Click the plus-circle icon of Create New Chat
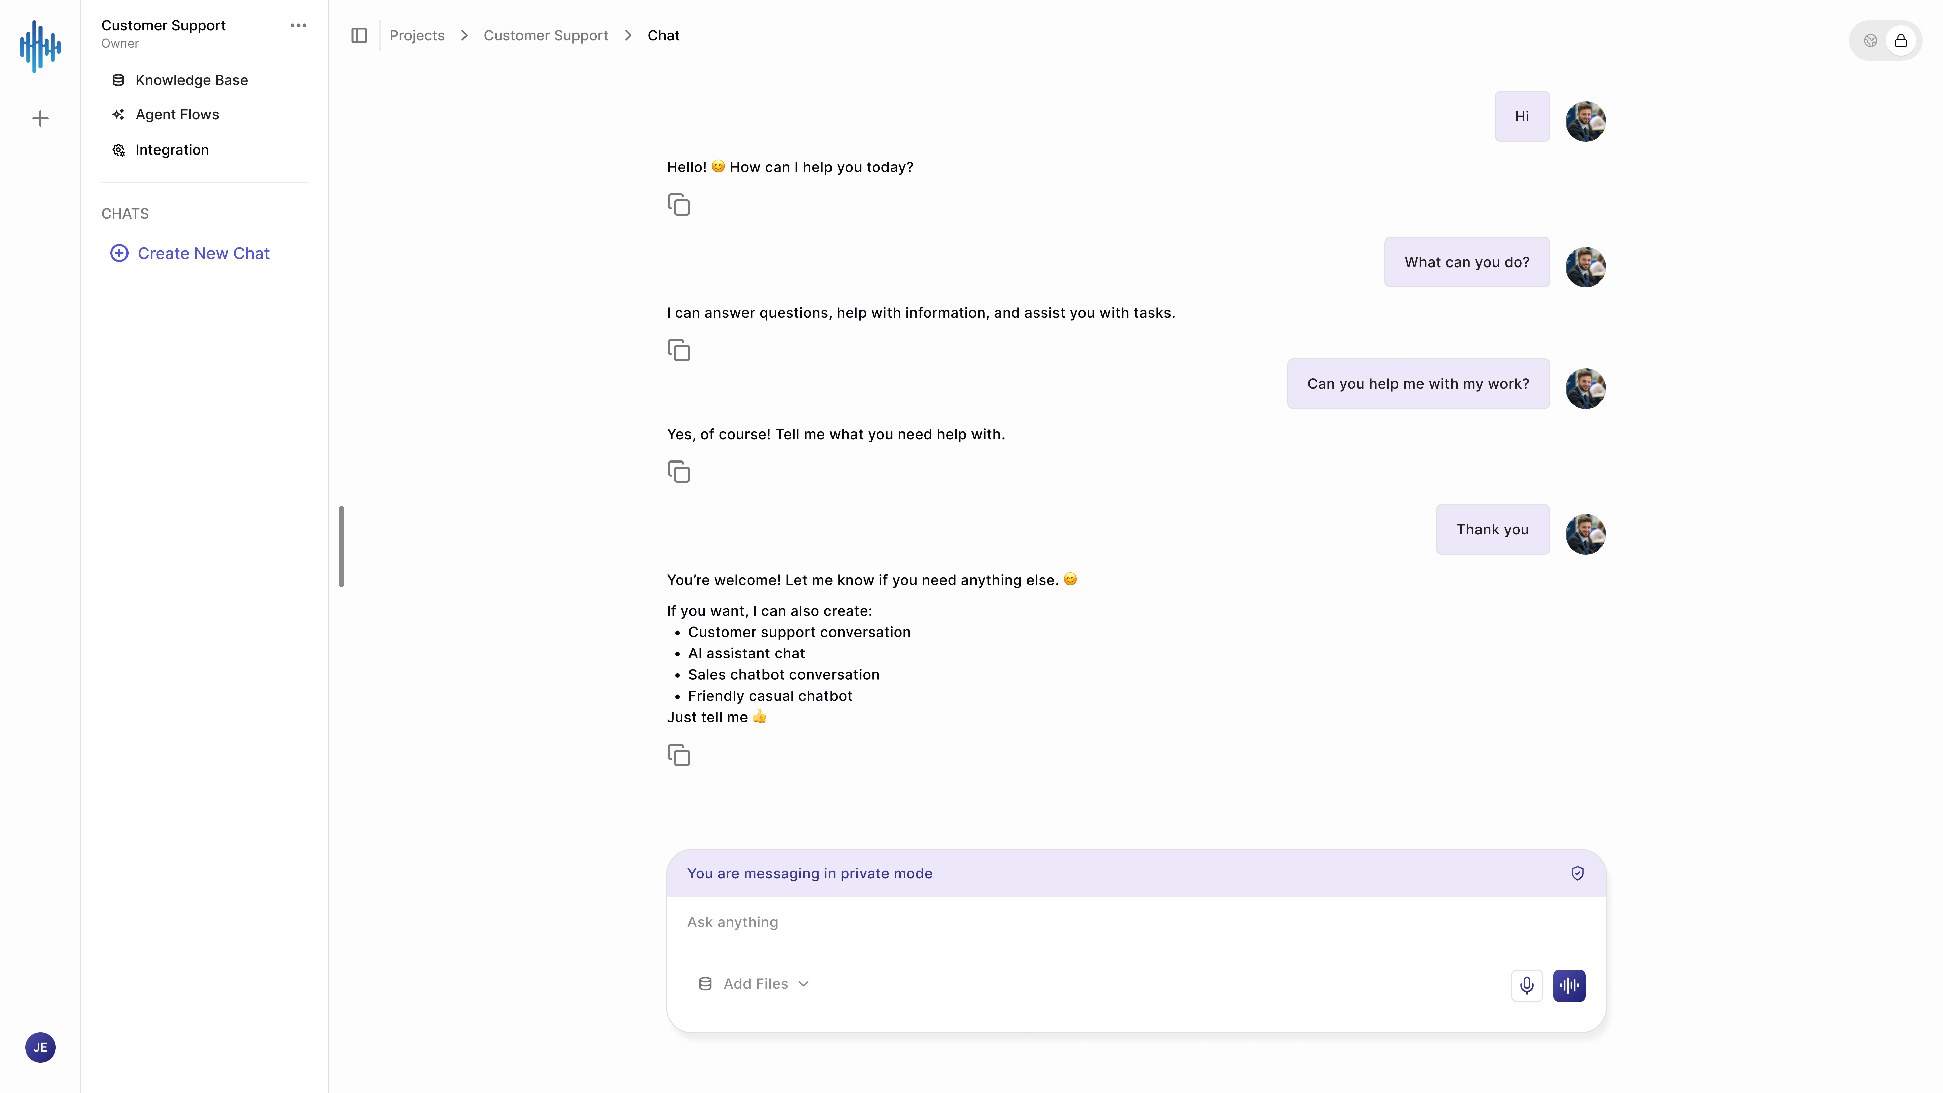 [119, 253]
